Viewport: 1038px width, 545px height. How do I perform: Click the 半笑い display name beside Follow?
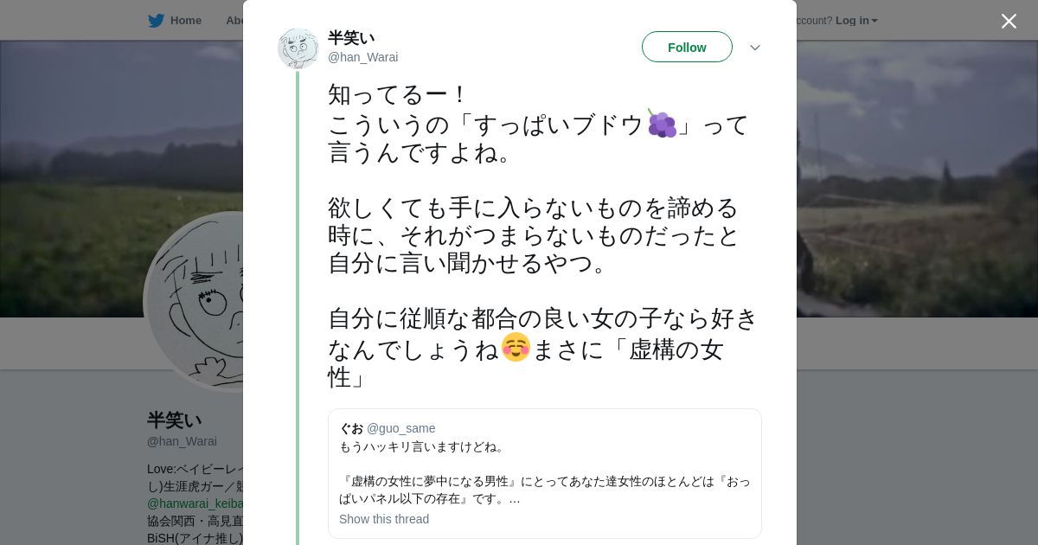[351, 38]
